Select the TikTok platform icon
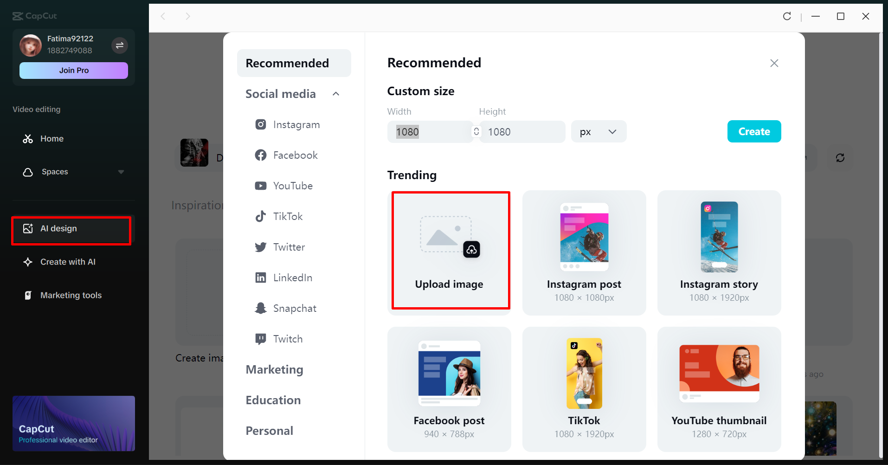Image resolution: width=888 pixels, height=465 pixels. (261, 216)
